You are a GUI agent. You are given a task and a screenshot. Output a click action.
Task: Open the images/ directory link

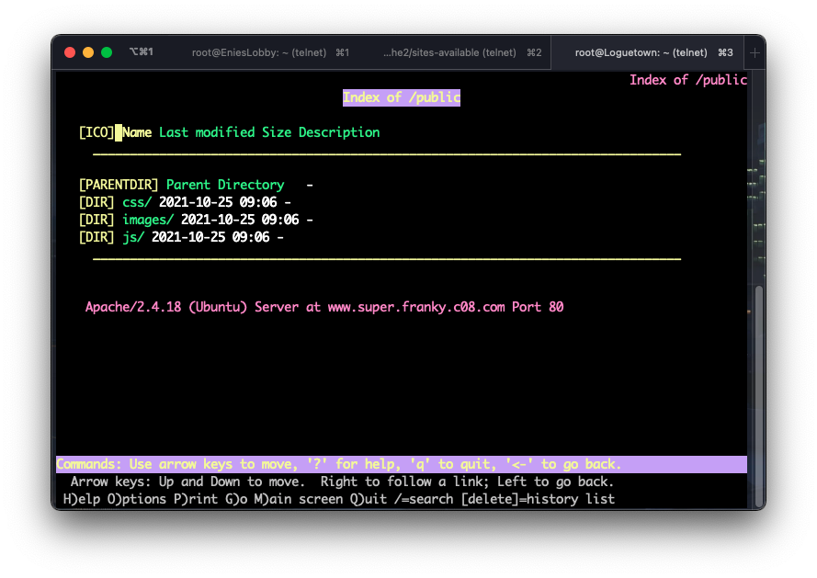148,220
